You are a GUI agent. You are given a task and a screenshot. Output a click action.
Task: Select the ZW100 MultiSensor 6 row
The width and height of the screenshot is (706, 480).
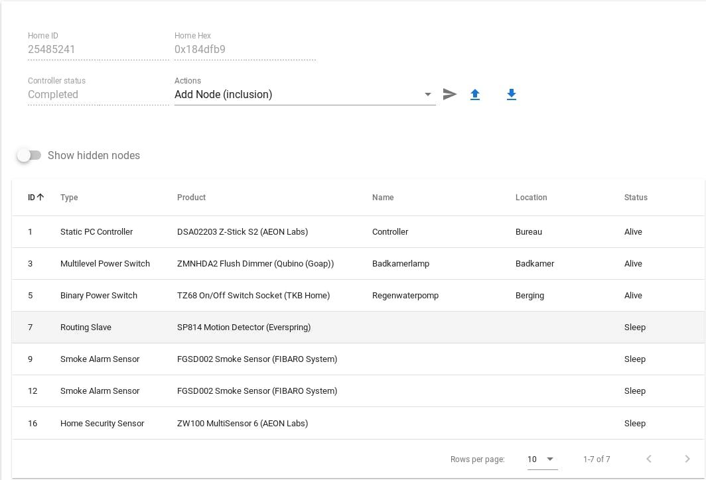(242, 424)
